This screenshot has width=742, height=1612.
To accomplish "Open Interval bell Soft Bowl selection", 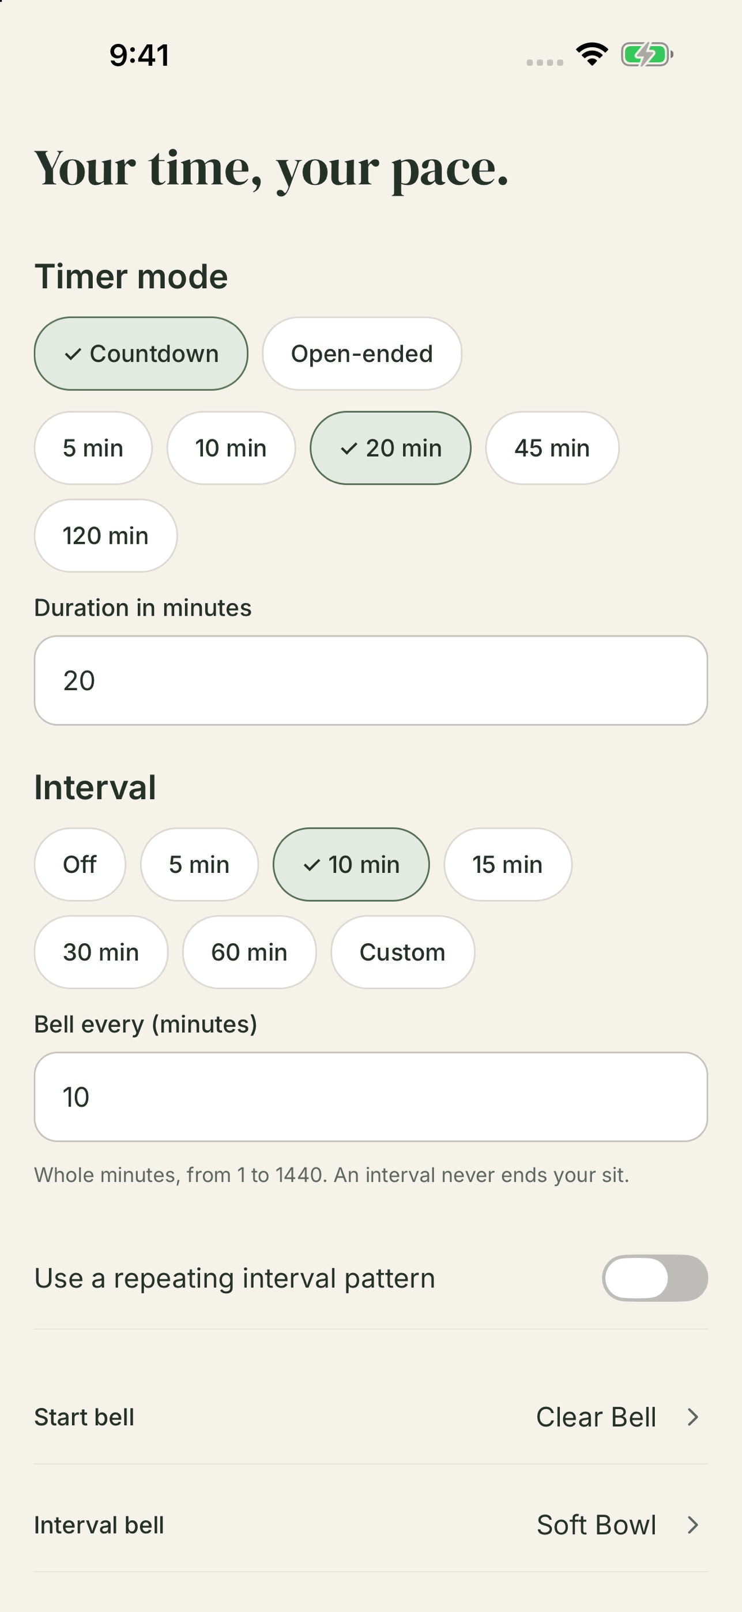I will [x=596, y=1525].
